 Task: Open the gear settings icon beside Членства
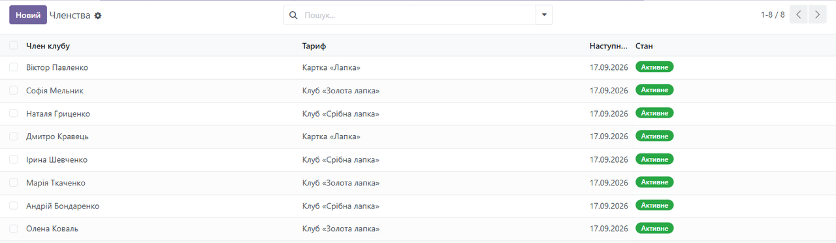(98, 15)
